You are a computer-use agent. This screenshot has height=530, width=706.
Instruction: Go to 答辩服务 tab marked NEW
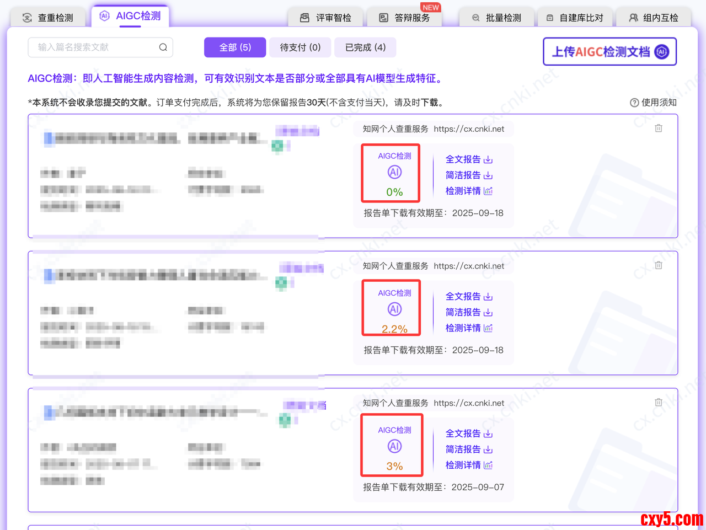click(405, 18)
